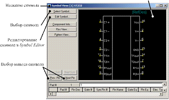Viewport: 169px width, 100px height.
Task: Select pin 11 T1in on the symbol
Action: click(x=100, y=56)
